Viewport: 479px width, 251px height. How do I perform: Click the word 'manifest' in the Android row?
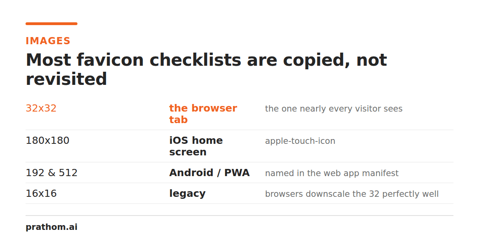tap(381, 173)
